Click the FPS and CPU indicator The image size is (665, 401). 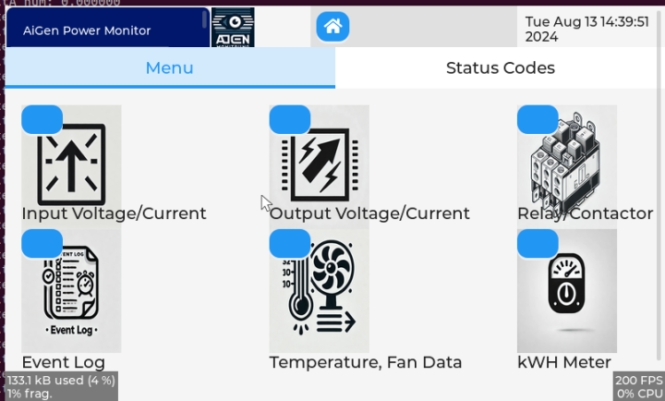(638, 386)
